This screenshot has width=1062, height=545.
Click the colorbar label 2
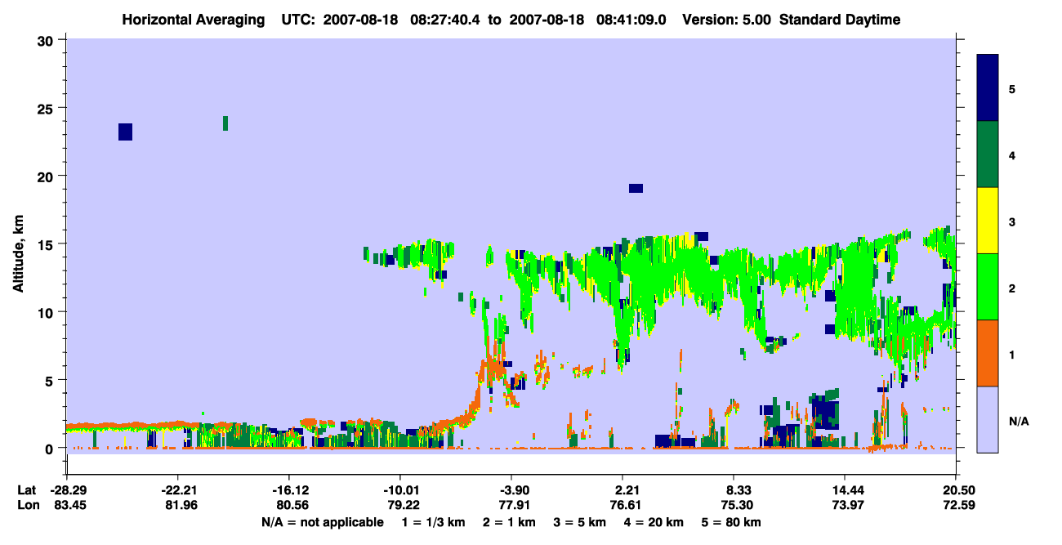pyautogui.click(x=1012, y=288)
